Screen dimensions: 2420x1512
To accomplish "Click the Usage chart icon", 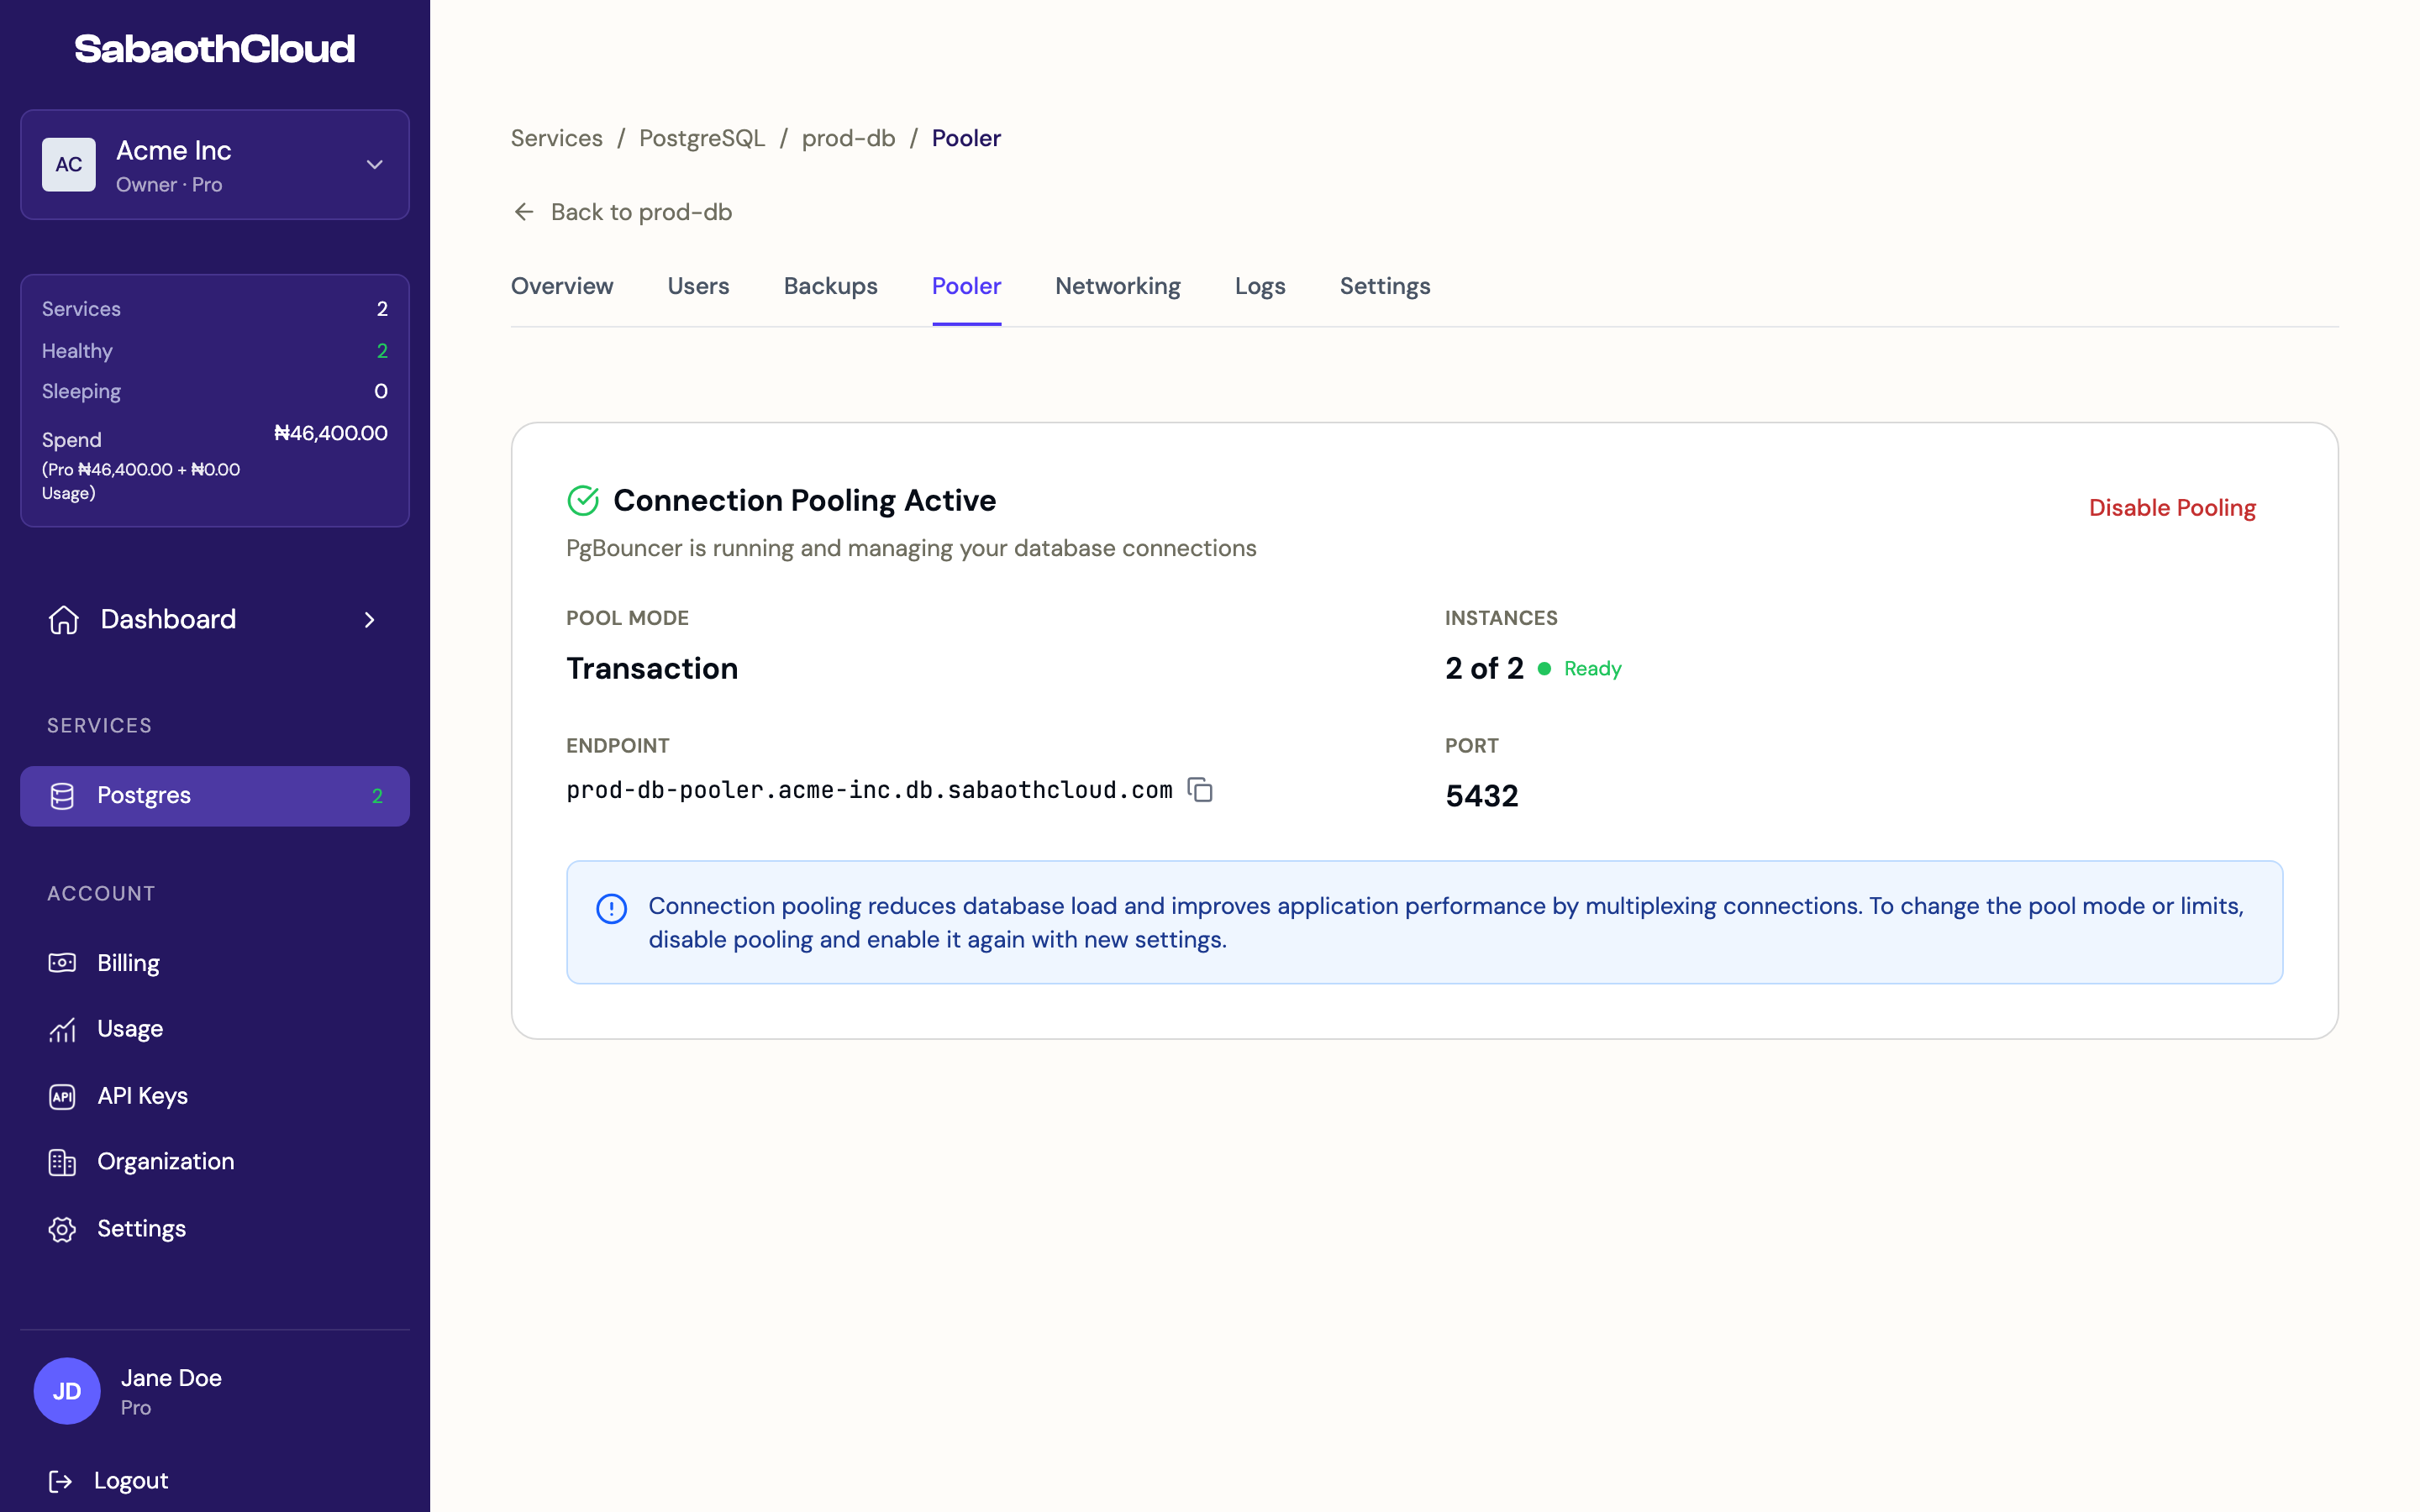I will point(62,1030).
